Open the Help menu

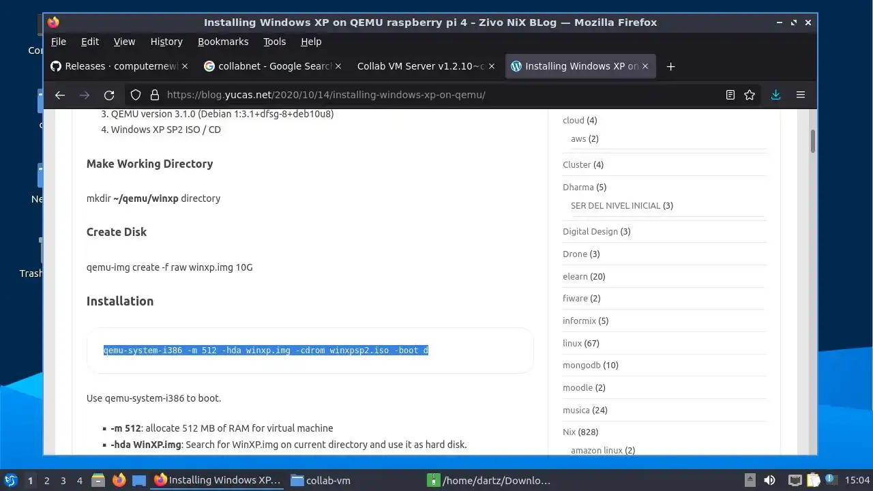[311, 42]
